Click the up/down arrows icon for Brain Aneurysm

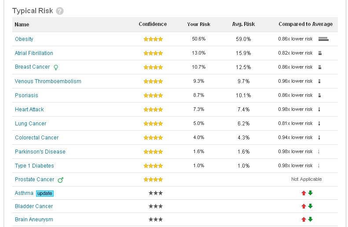(307, 220)
